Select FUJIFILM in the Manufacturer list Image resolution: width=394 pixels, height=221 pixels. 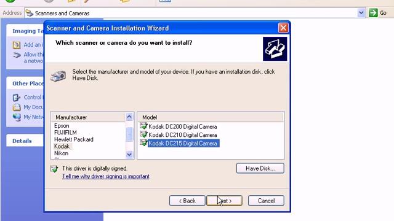(x=65, y=133)
